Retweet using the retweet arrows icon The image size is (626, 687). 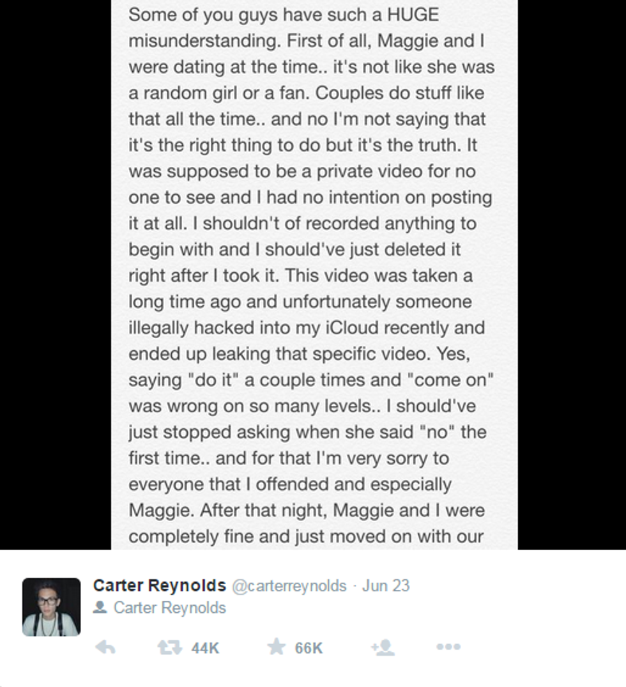[x=169, y=648]
